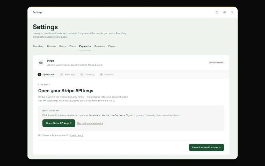Click the Open your Stripe API keys heading
Screen dimensions: 265x166
pos(65,91)
